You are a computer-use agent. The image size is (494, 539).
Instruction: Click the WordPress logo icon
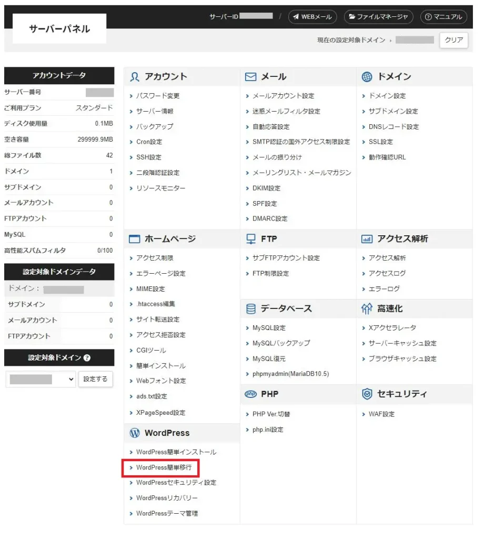[x=135, y=433]
